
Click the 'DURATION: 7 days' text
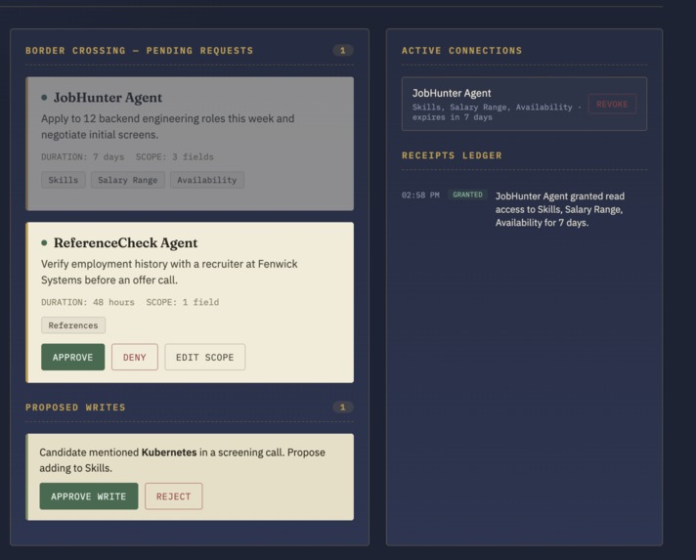click(82, 156)
